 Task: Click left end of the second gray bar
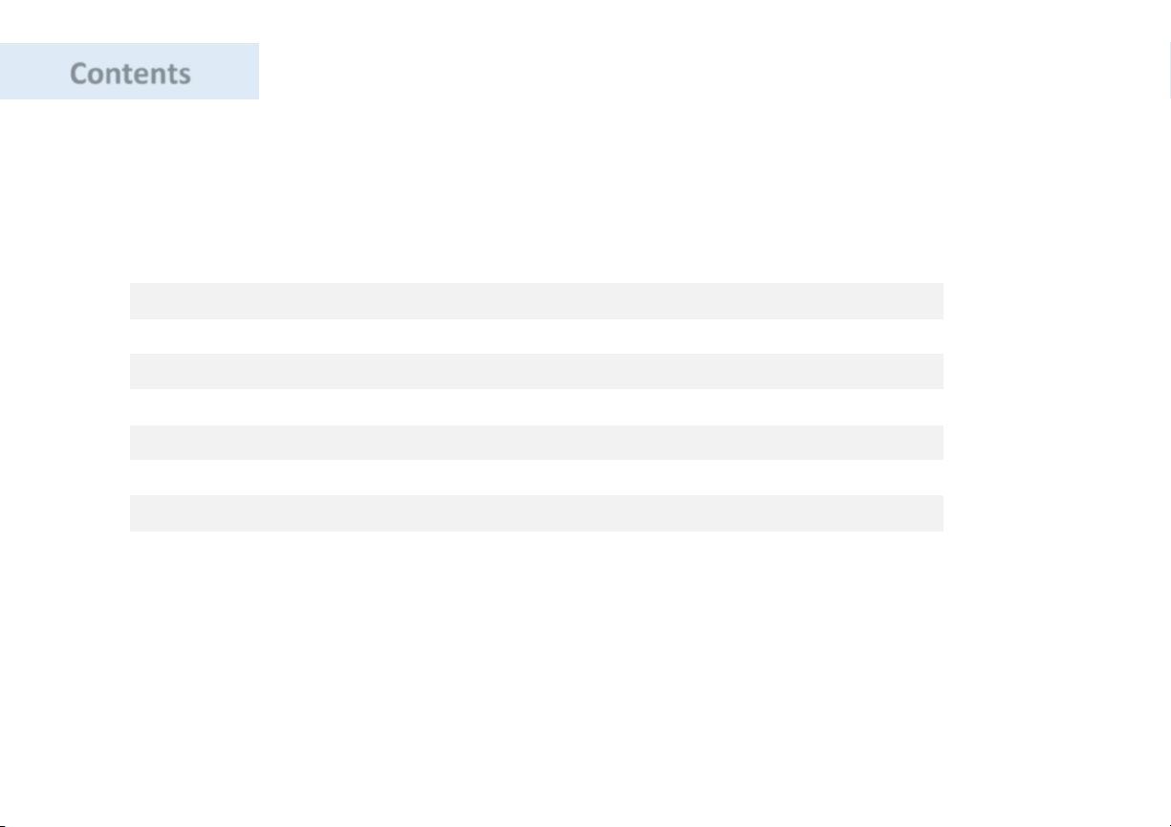point(140,371)
